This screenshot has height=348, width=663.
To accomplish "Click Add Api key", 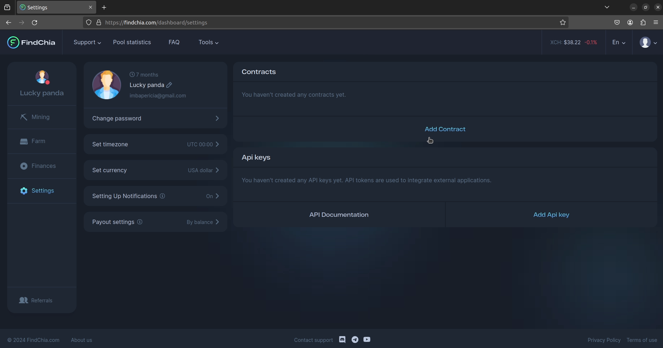I will [x=551, y=215].
